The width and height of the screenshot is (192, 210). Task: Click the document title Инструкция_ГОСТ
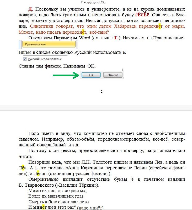[95, 2]
